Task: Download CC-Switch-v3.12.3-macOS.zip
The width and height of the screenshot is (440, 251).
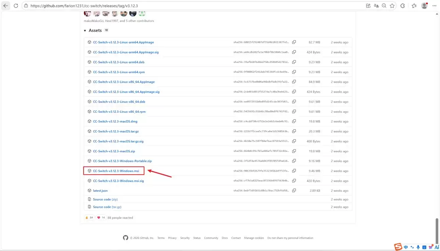Action: [x=114, y=151]
